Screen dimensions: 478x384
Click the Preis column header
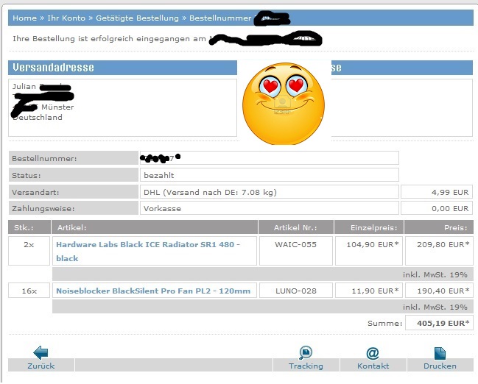(x=439, y=227)
